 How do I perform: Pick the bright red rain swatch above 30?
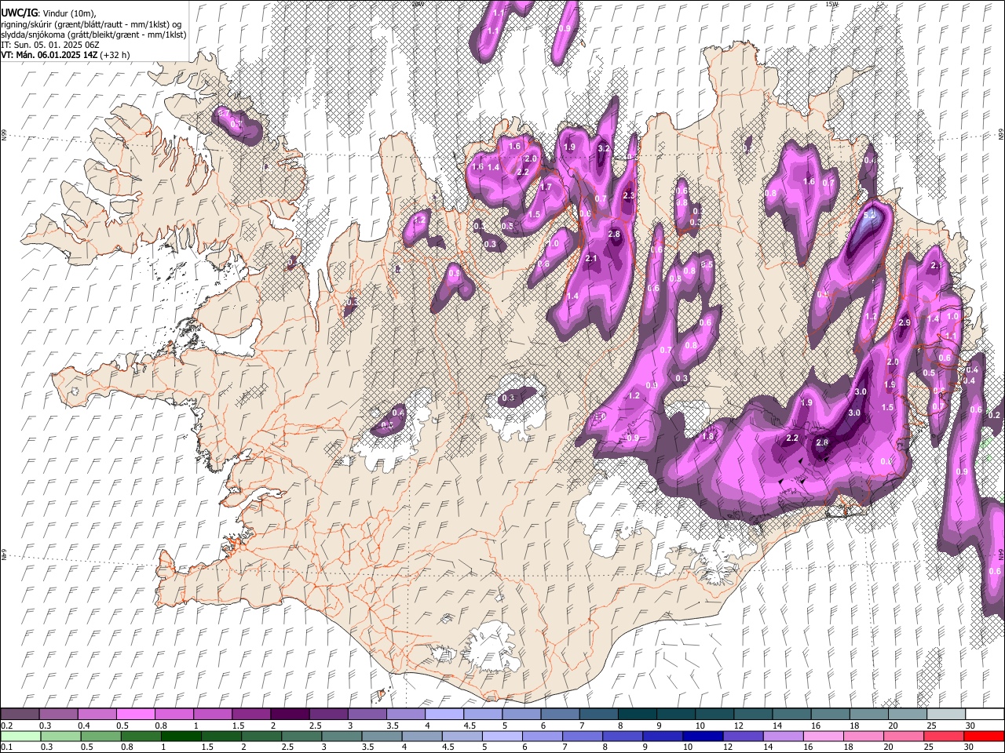pyautogui.click(x=983, y=736)
